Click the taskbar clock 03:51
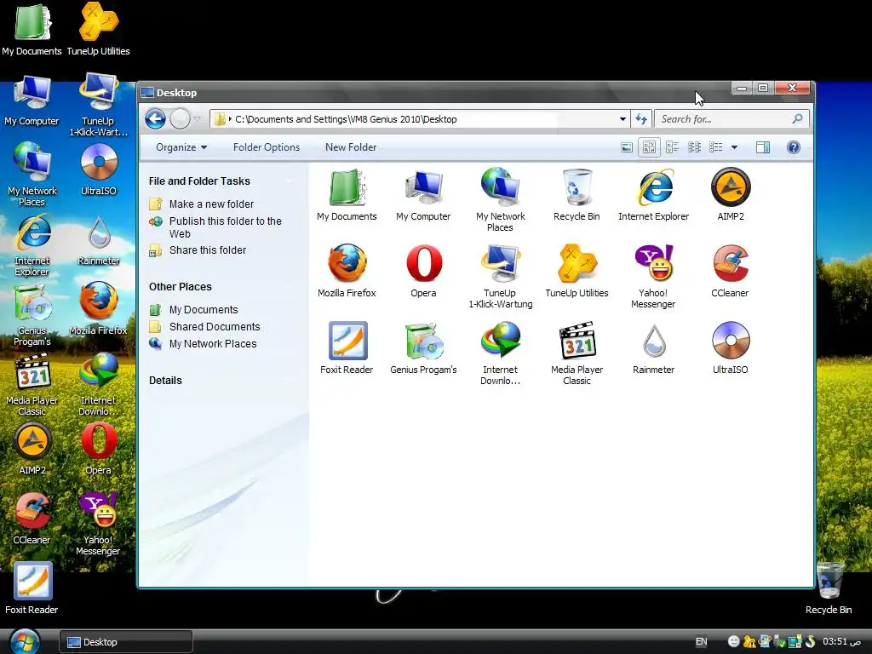The height and width of the screenshot is (654, 872). (842, 642)
